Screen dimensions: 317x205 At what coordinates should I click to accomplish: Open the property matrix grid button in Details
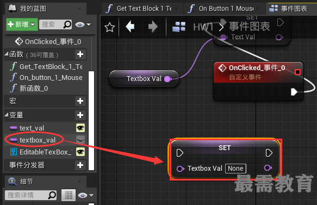pos(69,195)
